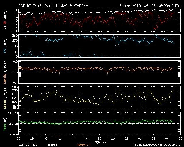Click the 1.0E+06 tick on Temp axis
184x147 pixels.
point(13,113)
